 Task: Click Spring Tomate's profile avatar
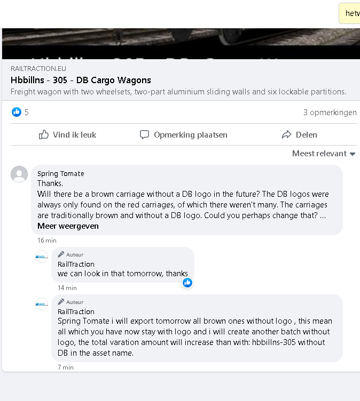(x=19, y=174)
